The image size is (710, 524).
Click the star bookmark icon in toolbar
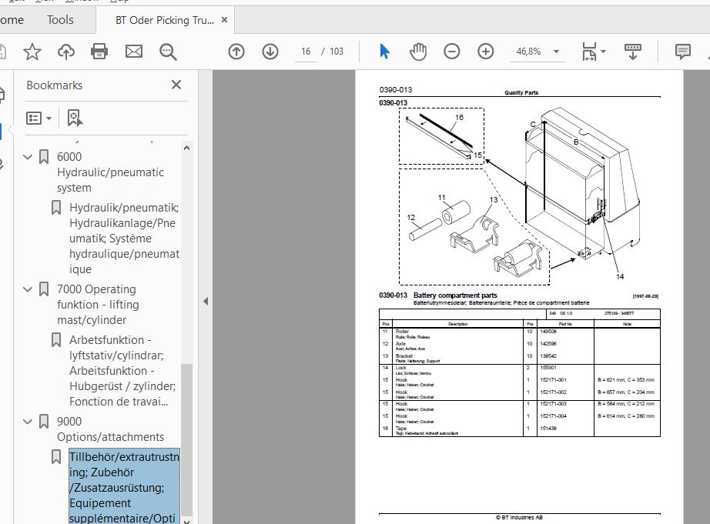pyautogui.click(x=32, y=52)
